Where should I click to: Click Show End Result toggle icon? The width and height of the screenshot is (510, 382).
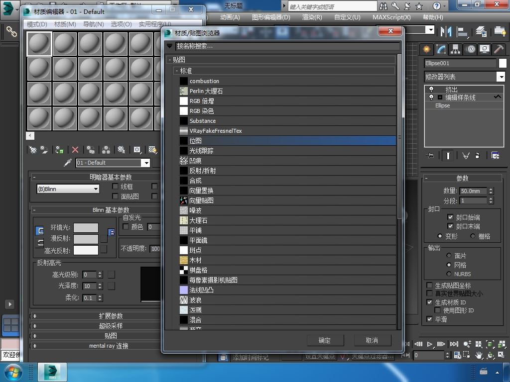point(448,156)
